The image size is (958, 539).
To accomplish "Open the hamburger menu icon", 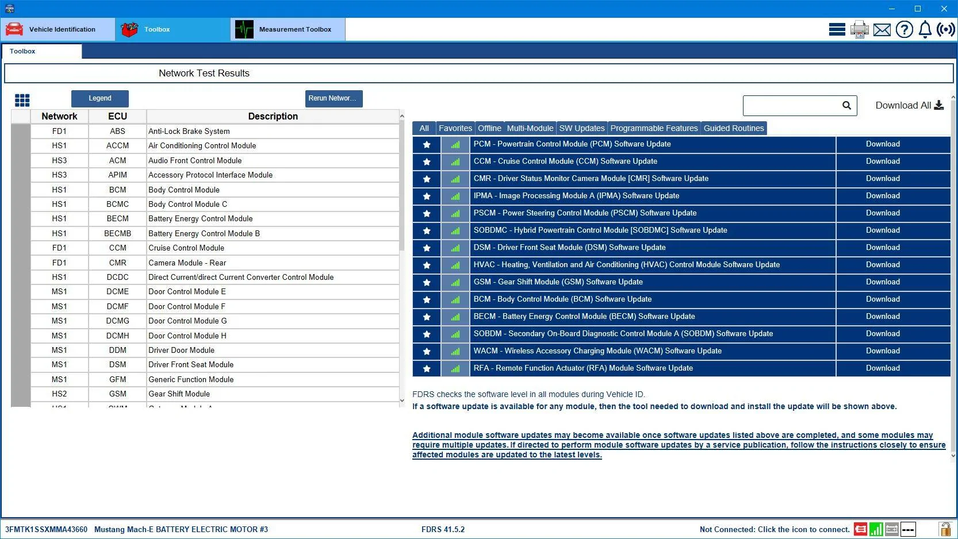I will coord(837,29).
